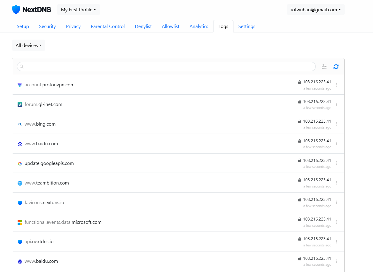
Task: Open the My First Profile dropdown
Action: 78,10
